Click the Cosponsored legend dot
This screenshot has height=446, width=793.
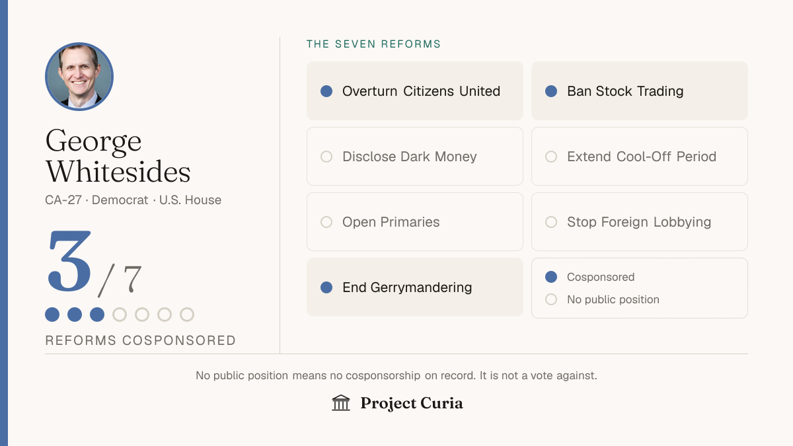(551, 277)
